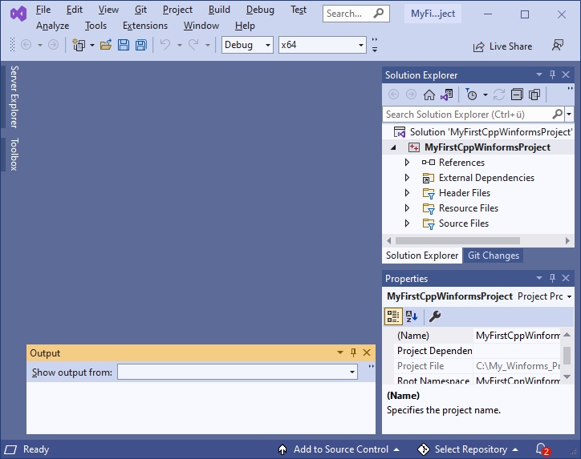
Task: Click the Collapse All icon in Solution Explorer
Action: tap(517, 95)
